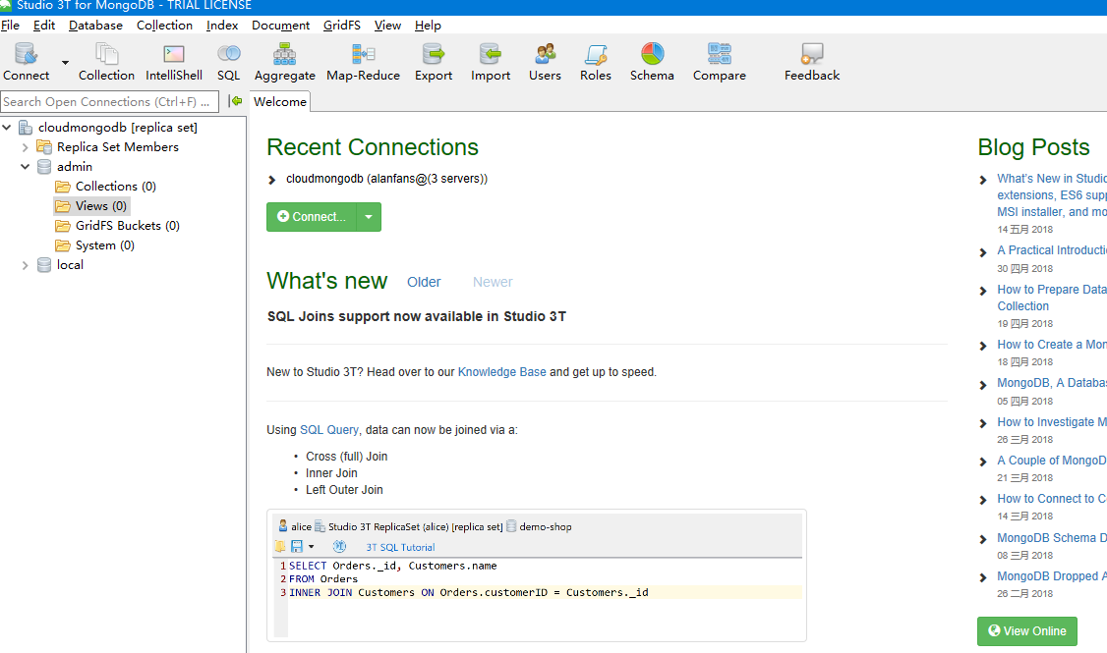1107x653 pixels.
Task: Open the Import wizard
Action: click(490, 62)
